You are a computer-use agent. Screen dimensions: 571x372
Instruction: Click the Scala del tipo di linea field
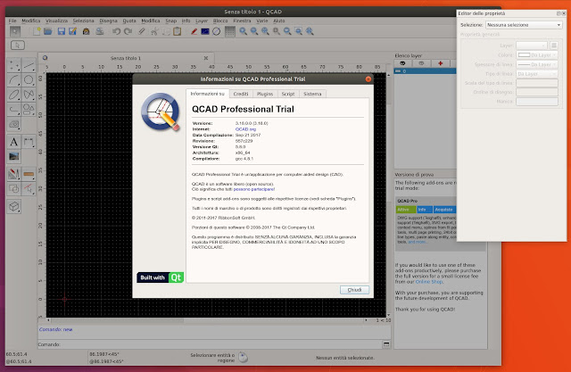point(537,83)
